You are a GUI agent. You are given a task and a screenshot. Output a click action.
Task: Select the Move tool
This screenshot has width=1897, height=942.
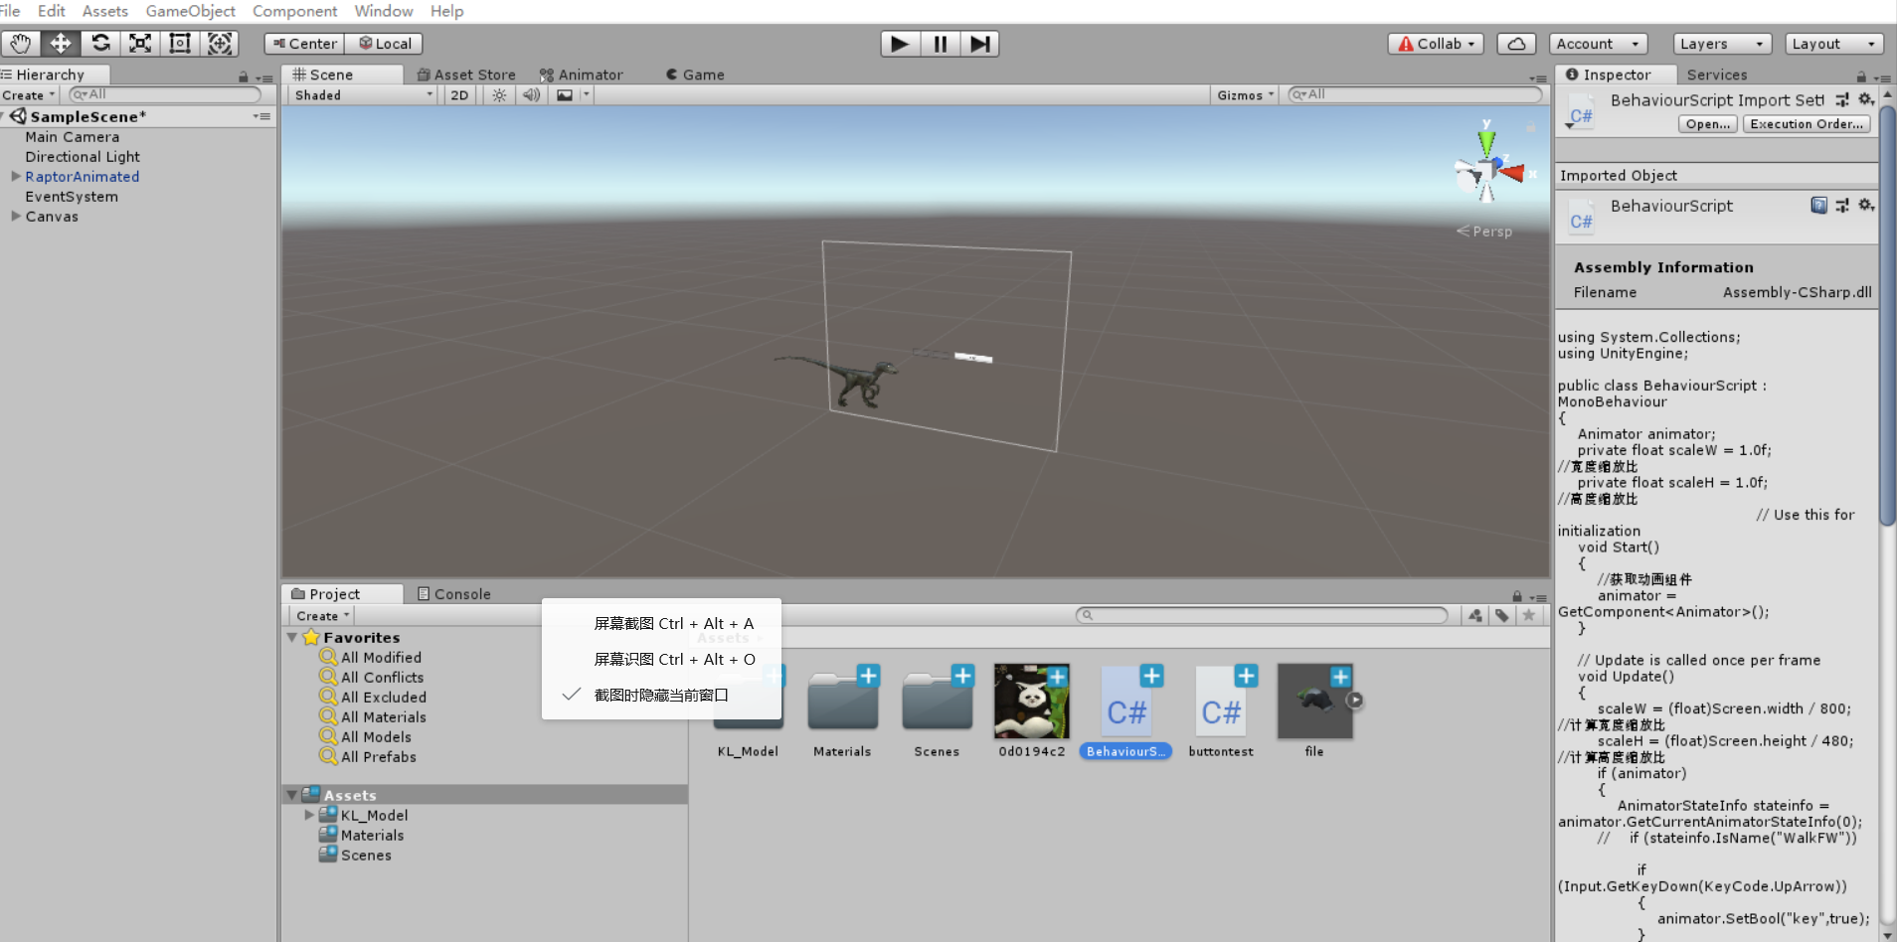60,43
